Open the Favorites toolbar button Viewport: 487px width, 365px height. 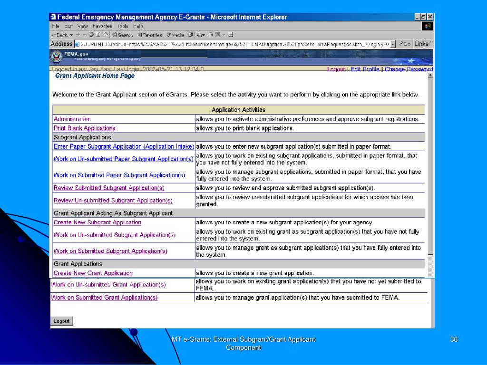click(149, 35)
